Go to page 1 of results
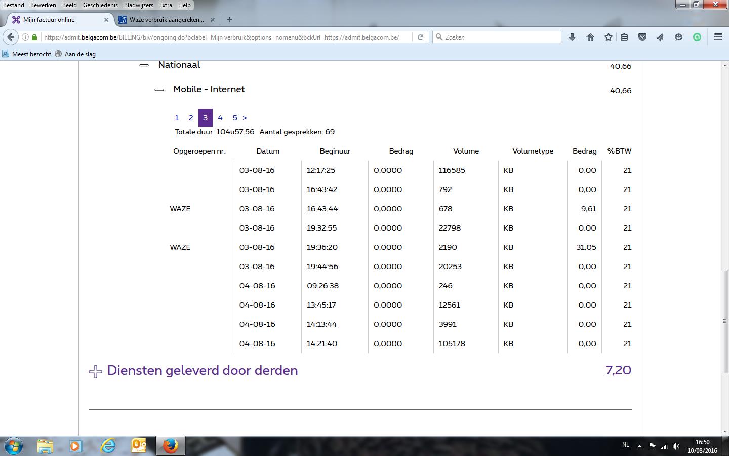Viewport: 729px width, 456px height. click(177, 118)
